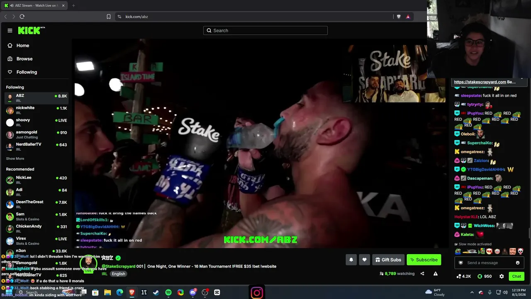Viewport: 531px width, 299px height.
Task: Switch to Brave browser in taskbar
Action: click(132, 292)
